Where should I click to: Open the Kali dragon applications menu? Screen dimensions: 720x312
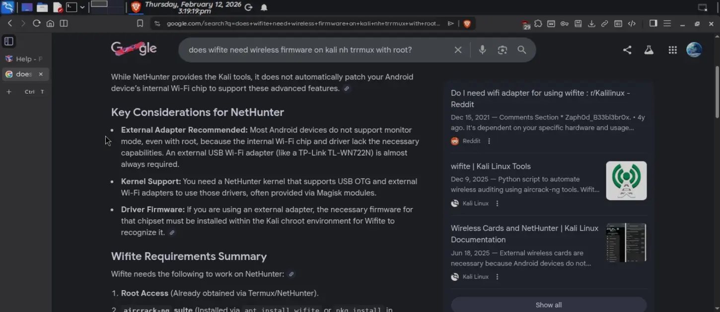[7, 7]
